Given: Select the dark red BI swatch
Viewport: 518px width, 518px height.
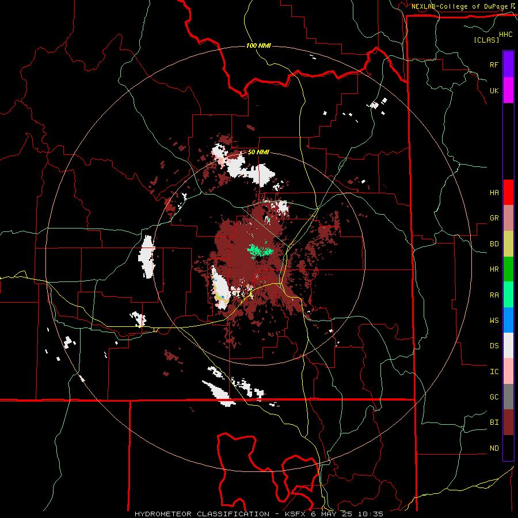Looking at the screenshot, I should click(508, 422).
